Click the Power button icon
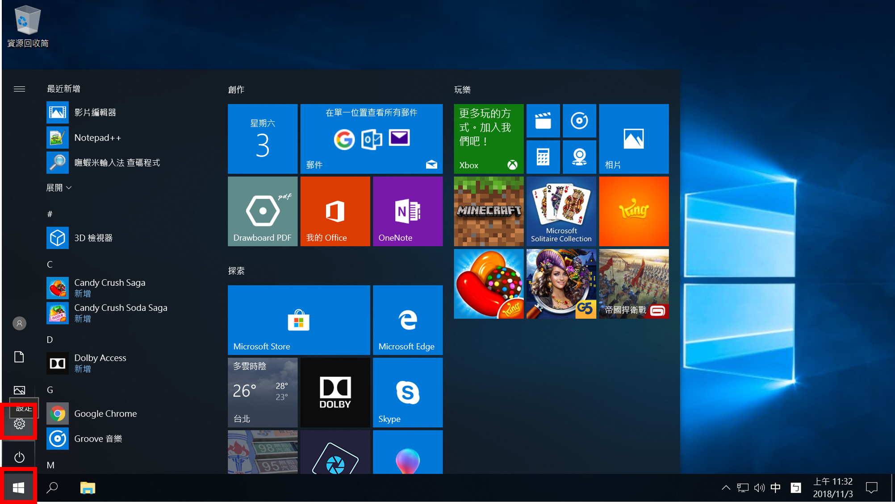The width and height of the screenshot is (895, 504). coord(19,457)
